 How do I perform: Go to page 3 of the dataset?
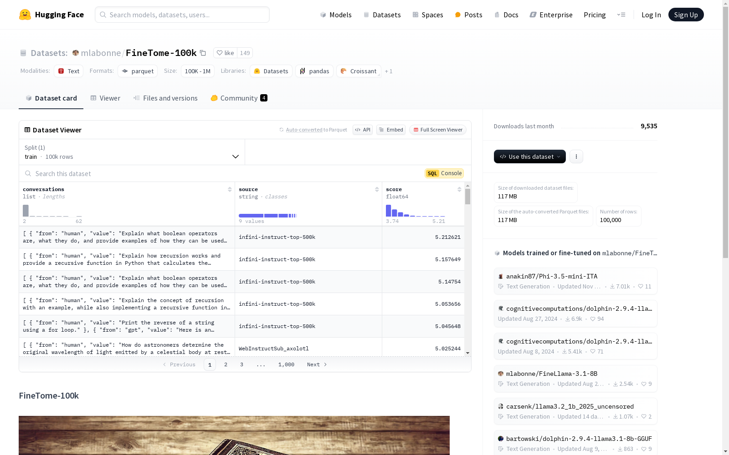241,364
